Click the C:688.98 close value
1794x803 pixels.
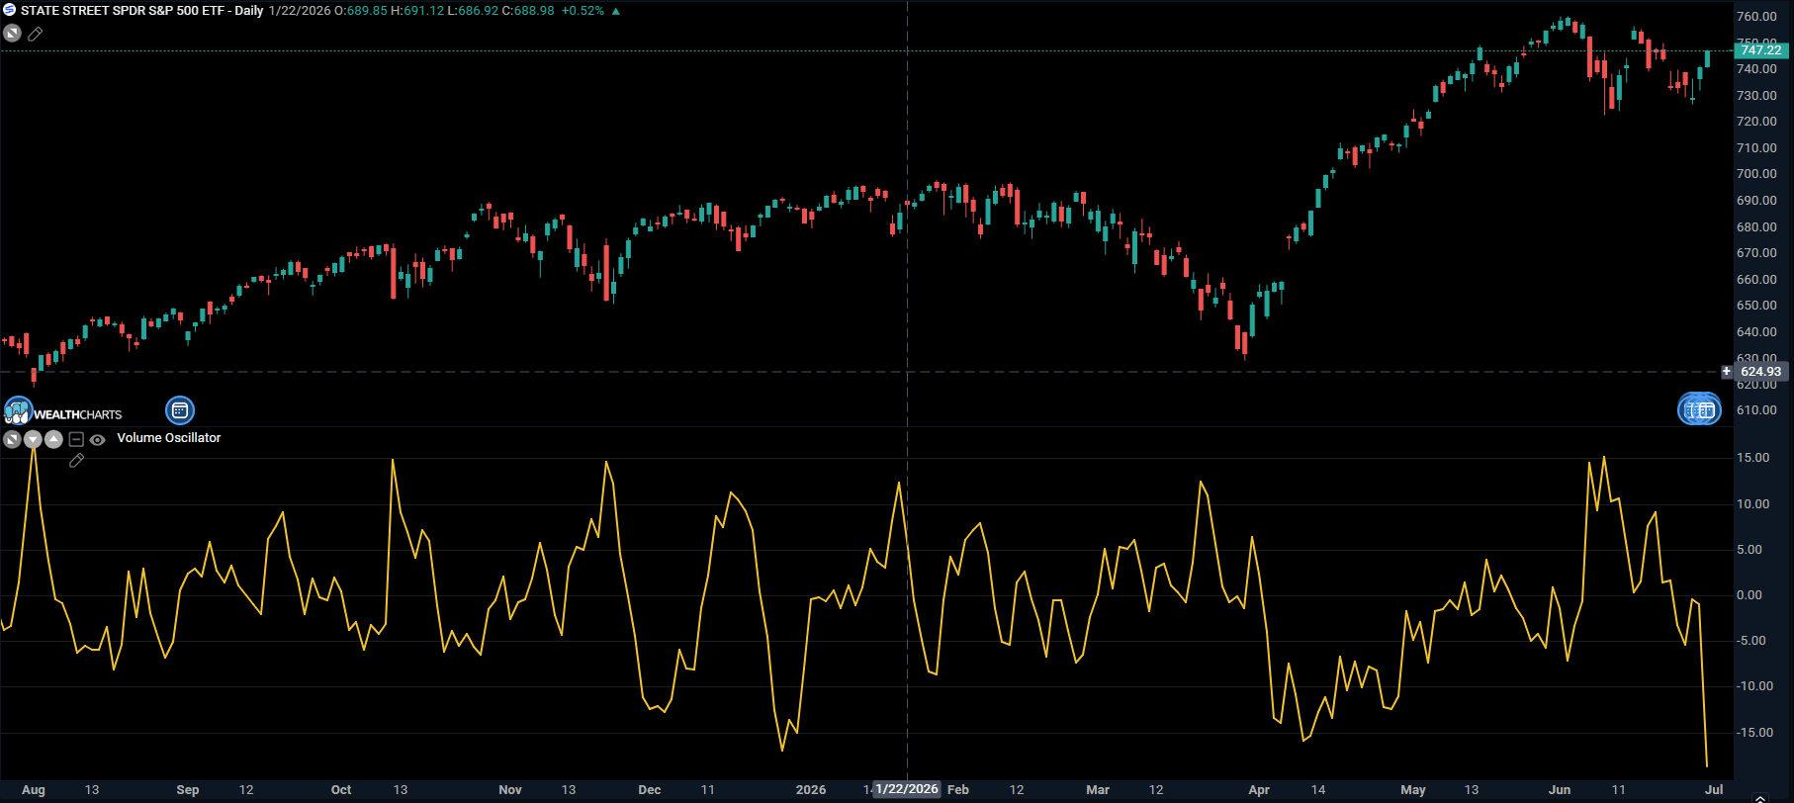(528, 11)
